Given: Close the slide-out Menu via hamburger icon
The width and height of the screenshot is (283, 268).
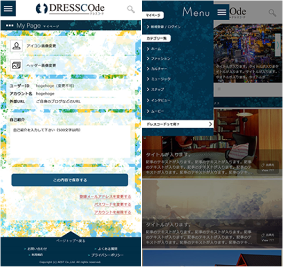Looking at the screenshot, I should [x=222, y=12].
